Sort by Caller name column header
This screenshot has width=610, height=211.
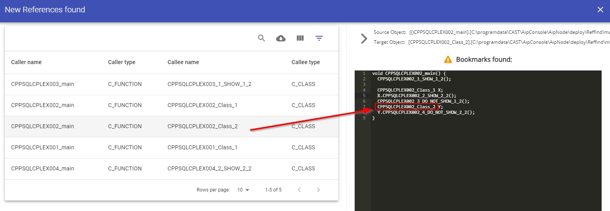click(26, 62)
